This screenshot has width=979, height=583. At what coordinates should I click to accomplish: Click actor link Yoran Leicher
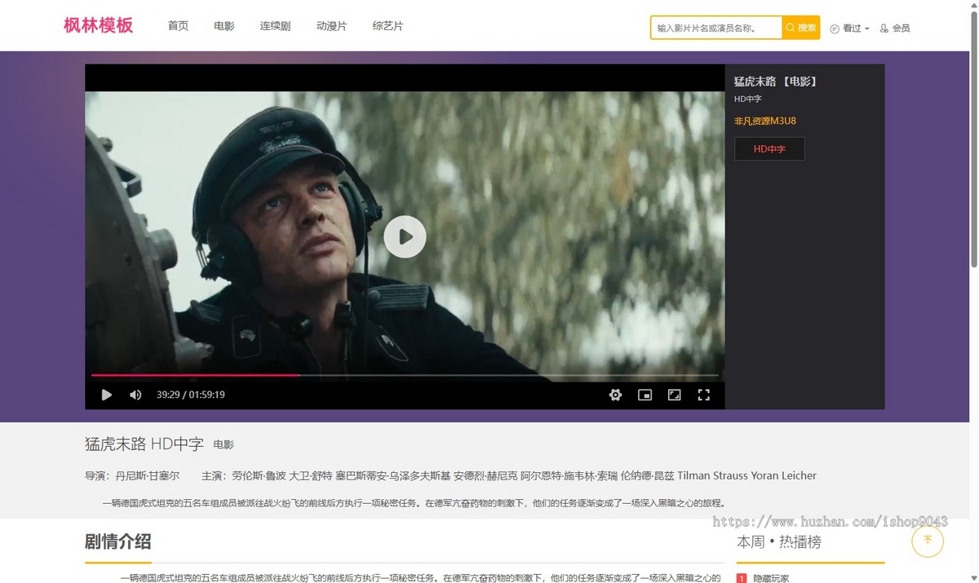[x=783, y=475]
